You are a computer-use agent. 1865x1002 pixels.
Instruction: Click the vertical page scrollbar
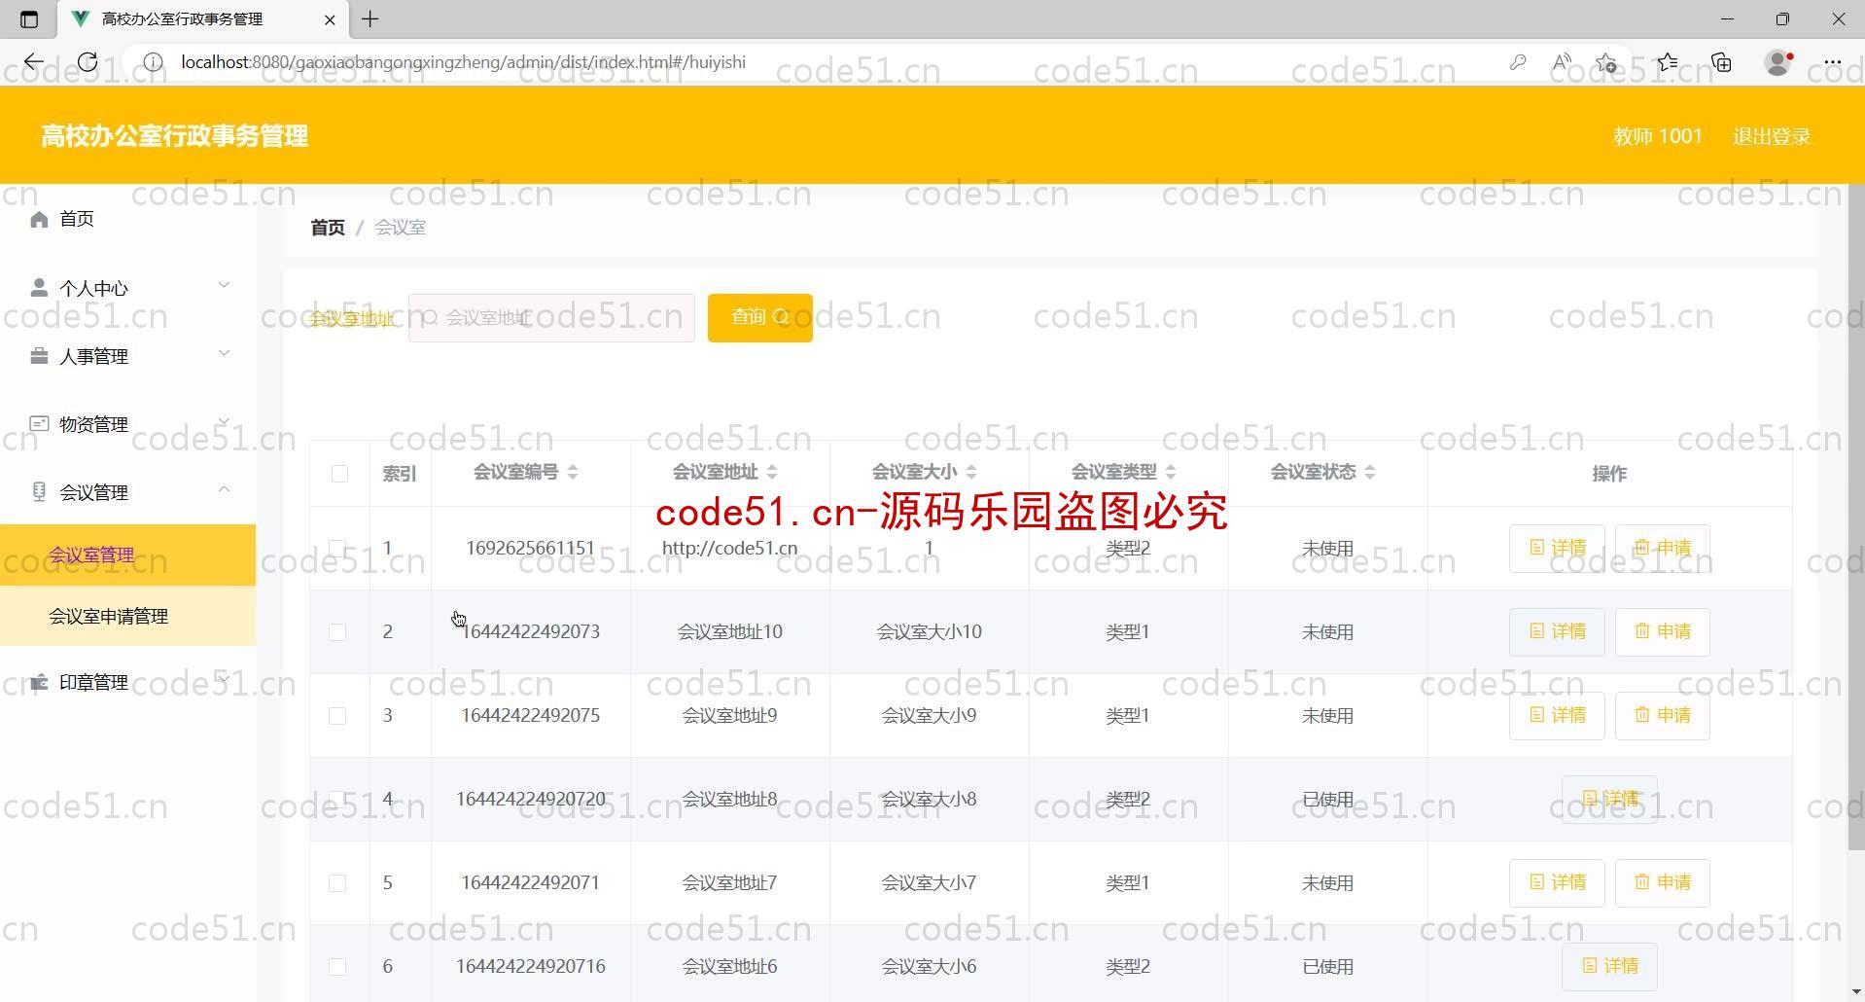pyautogui.click(x=1855, y=516)
